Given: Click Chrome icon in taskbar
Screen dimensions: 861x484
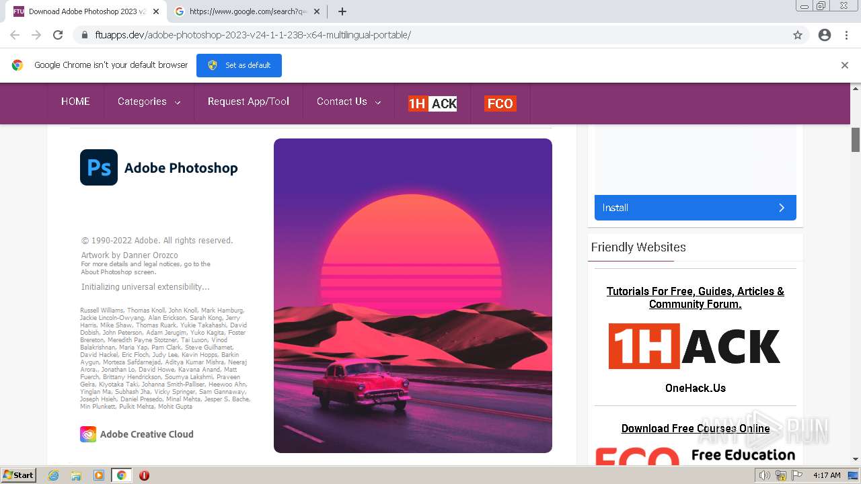Looking at the screenshot, I should tap(121, 475).
